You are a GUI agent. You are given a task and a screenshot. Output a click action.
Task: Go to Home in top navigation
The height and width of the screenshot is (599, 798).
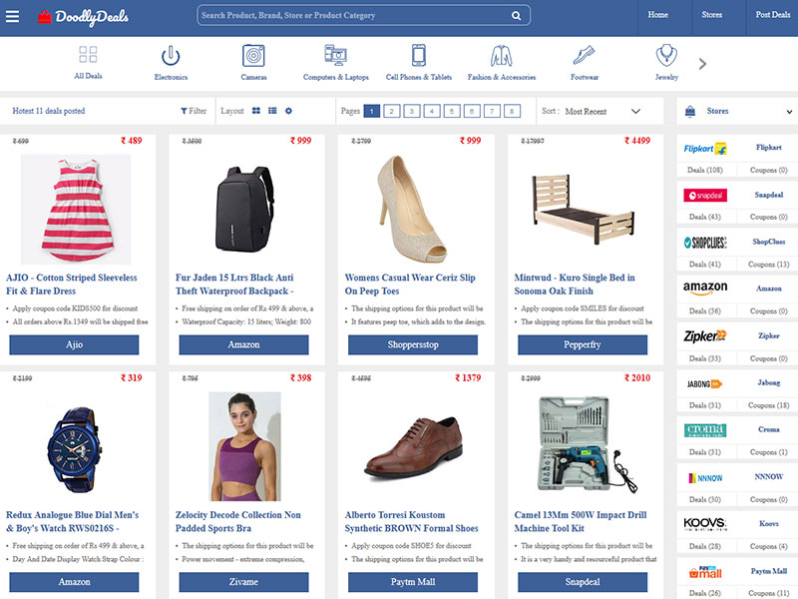tap(658, 15)
